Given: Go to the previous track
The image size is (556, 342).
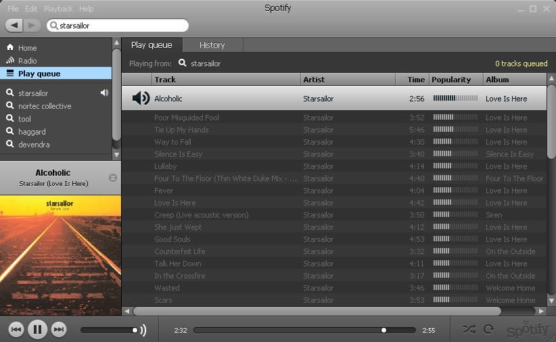Looking at the screenshot, I should point(16,330).
